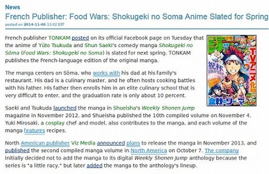The width and height of the screenshot is (269, 174).
Task: Click the article headline about Food Wars anime
Action: tap(136, 17)
